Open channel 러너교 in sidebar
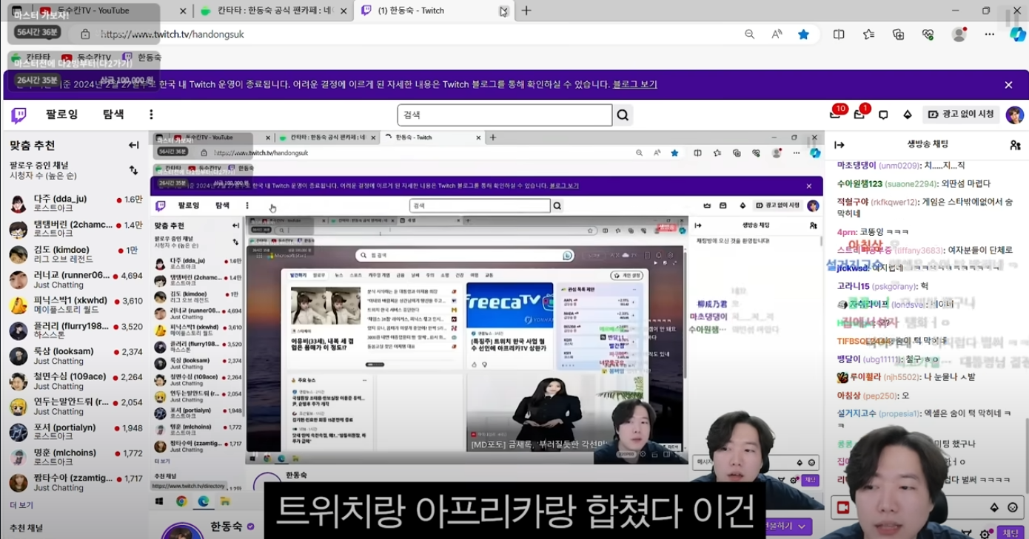The height and width of the screenshot is (539, 1029). click(x=74, y=279)
